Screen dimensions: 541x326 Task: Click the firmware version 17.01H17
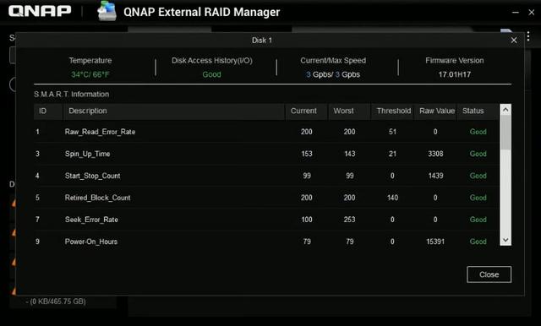455,74
